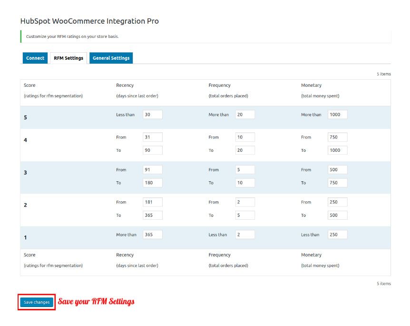
Task: Edit score 5 Frequency More than field
Action: (x=245, y=114)
